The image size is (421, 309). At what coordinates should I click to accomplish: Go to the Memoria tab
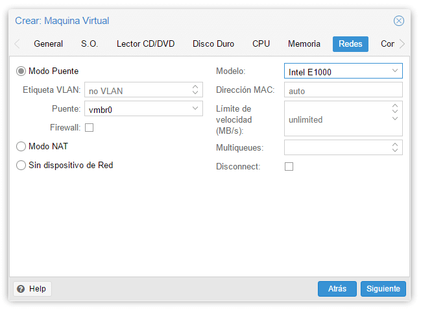pos(304,44)
